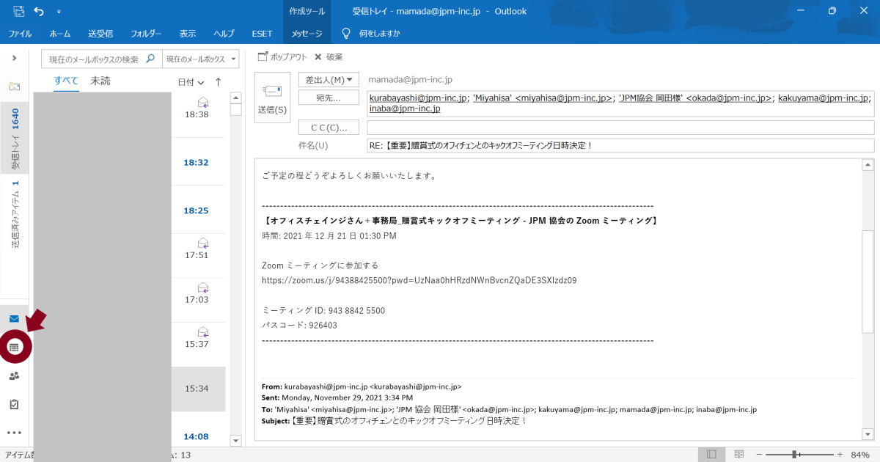The width and height of the screenshot is (880, 462).
Task: Click into the CC address field
Action: point(620,128)
